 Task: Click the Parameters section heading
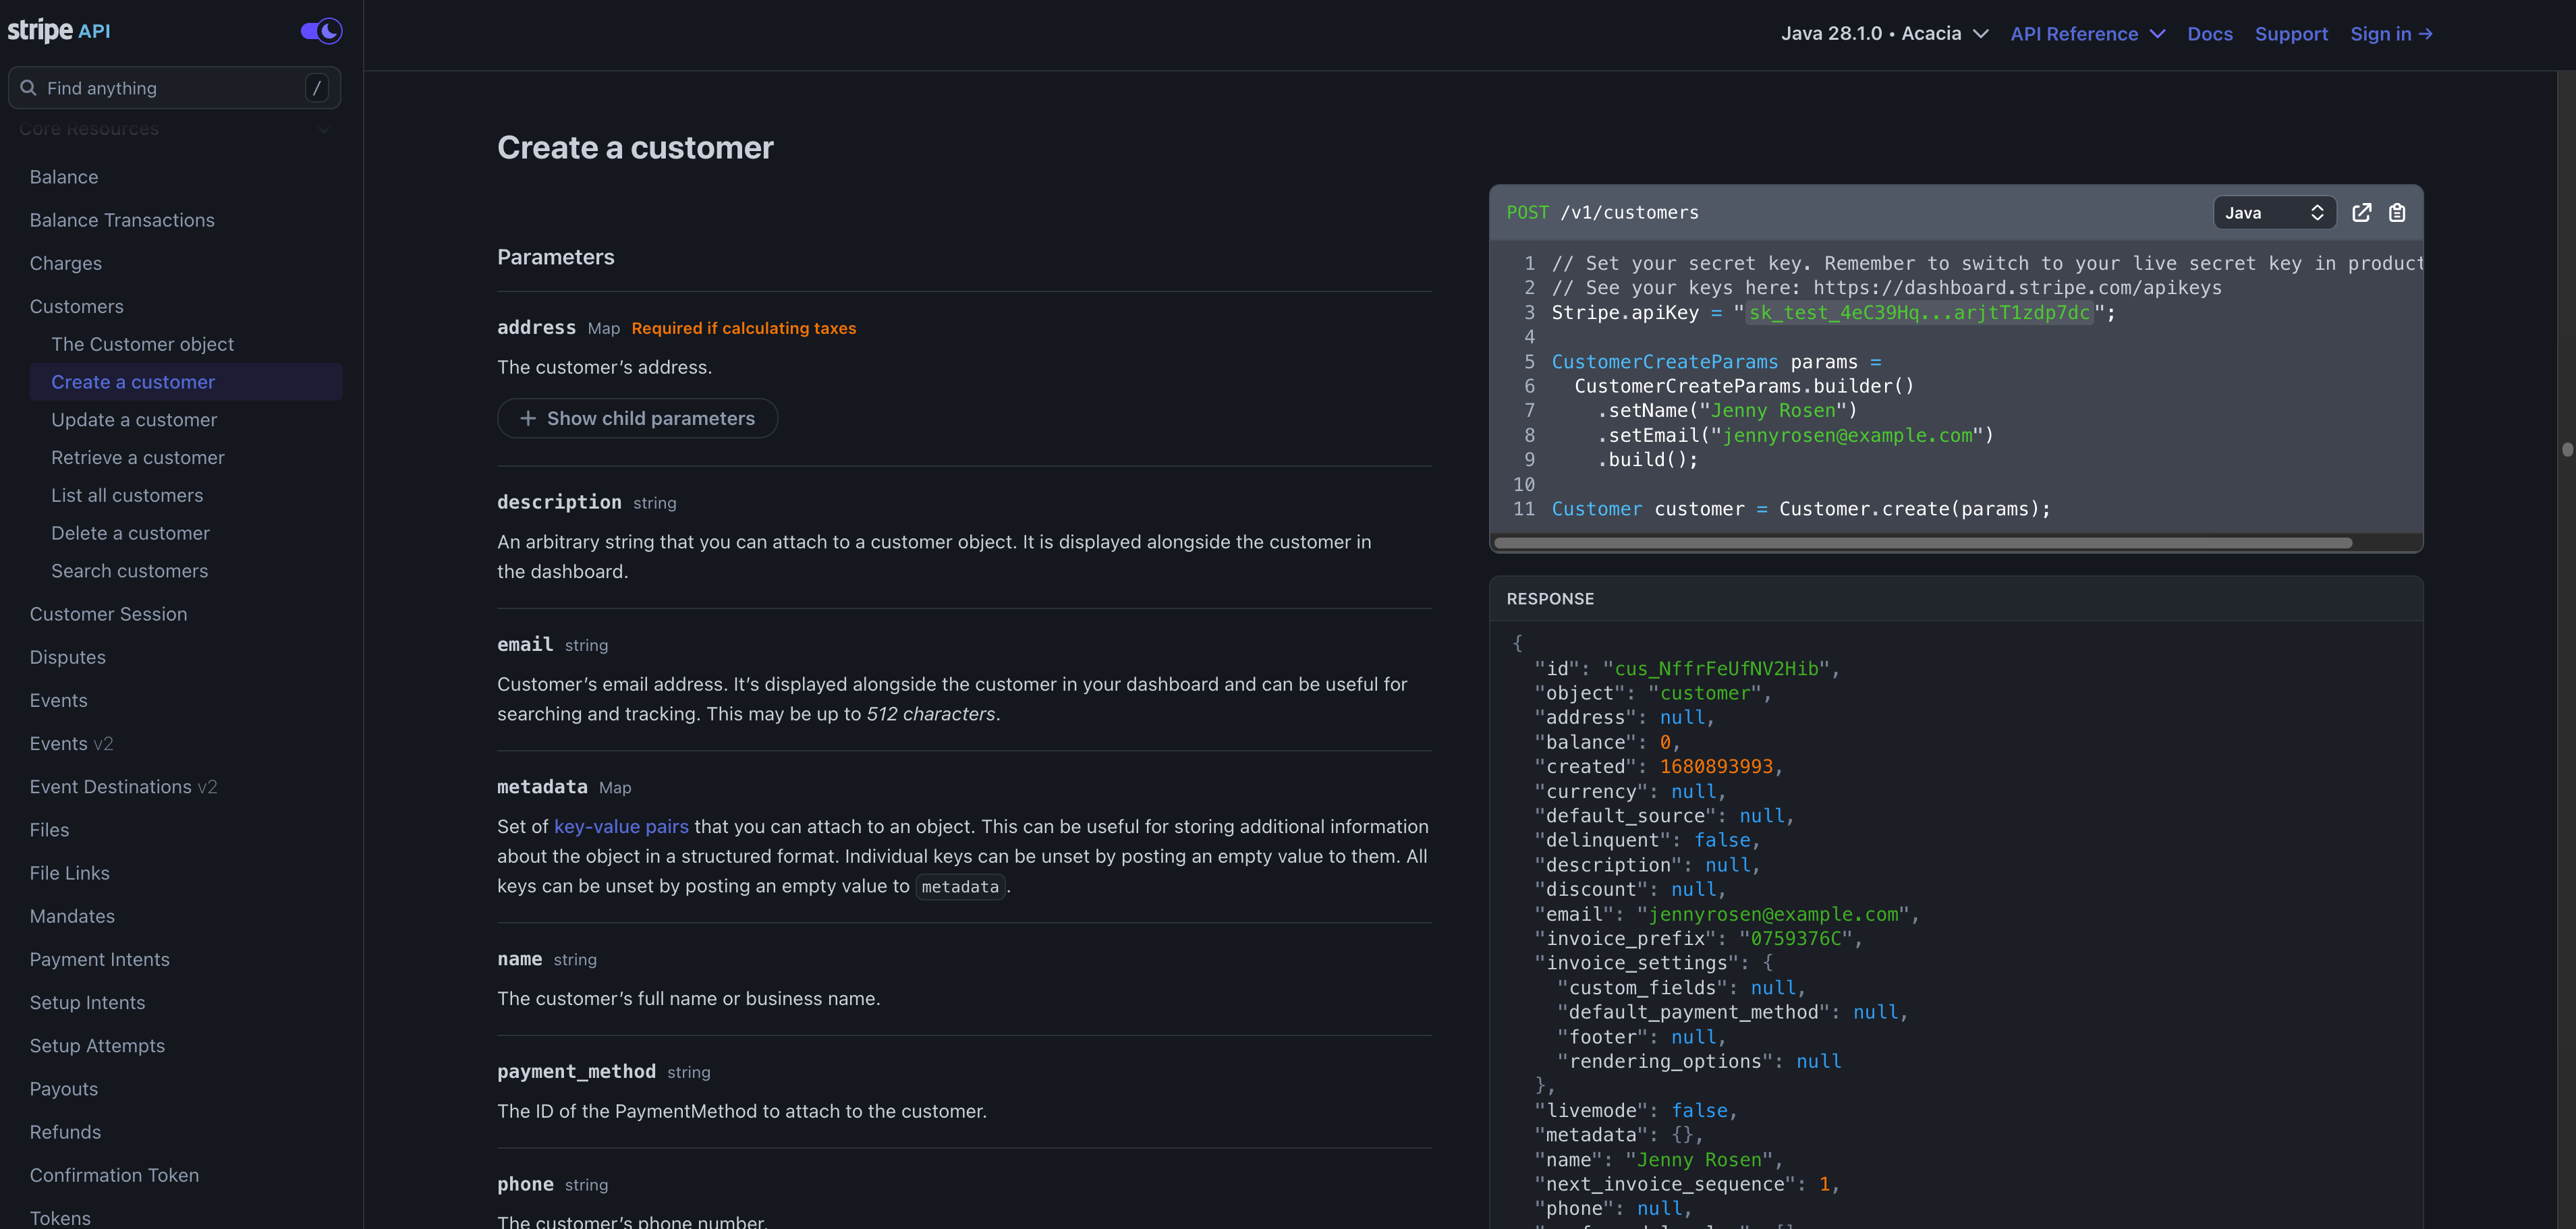pyautogui.click(x=556, y=257)
